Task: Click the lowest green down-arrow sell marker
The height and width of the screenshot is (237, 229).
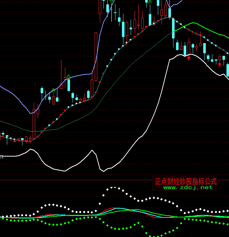Action: pos(53,90)
